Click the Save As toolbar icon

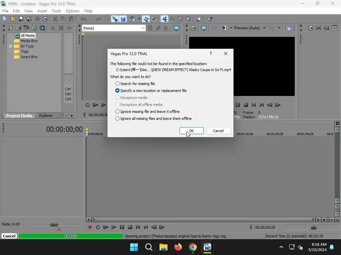[x=29, y=19]
